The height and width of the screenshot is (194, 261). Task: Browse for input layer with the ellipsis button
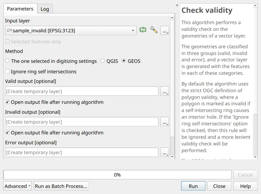tap(165, 31)
